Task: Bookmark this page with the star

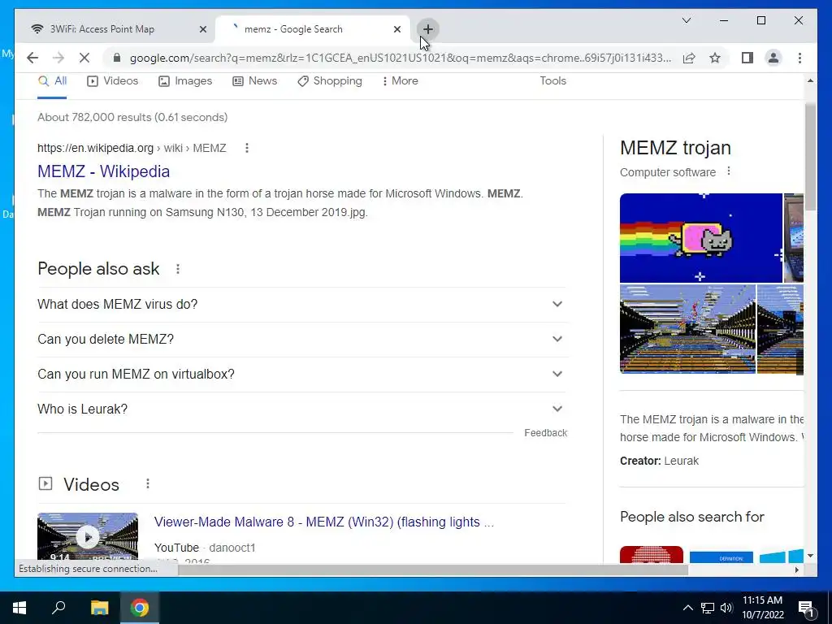Action: coord(715,58)
